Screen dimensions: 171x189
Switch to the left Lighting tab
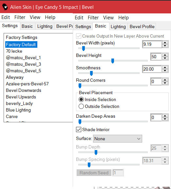coord(45,26)
